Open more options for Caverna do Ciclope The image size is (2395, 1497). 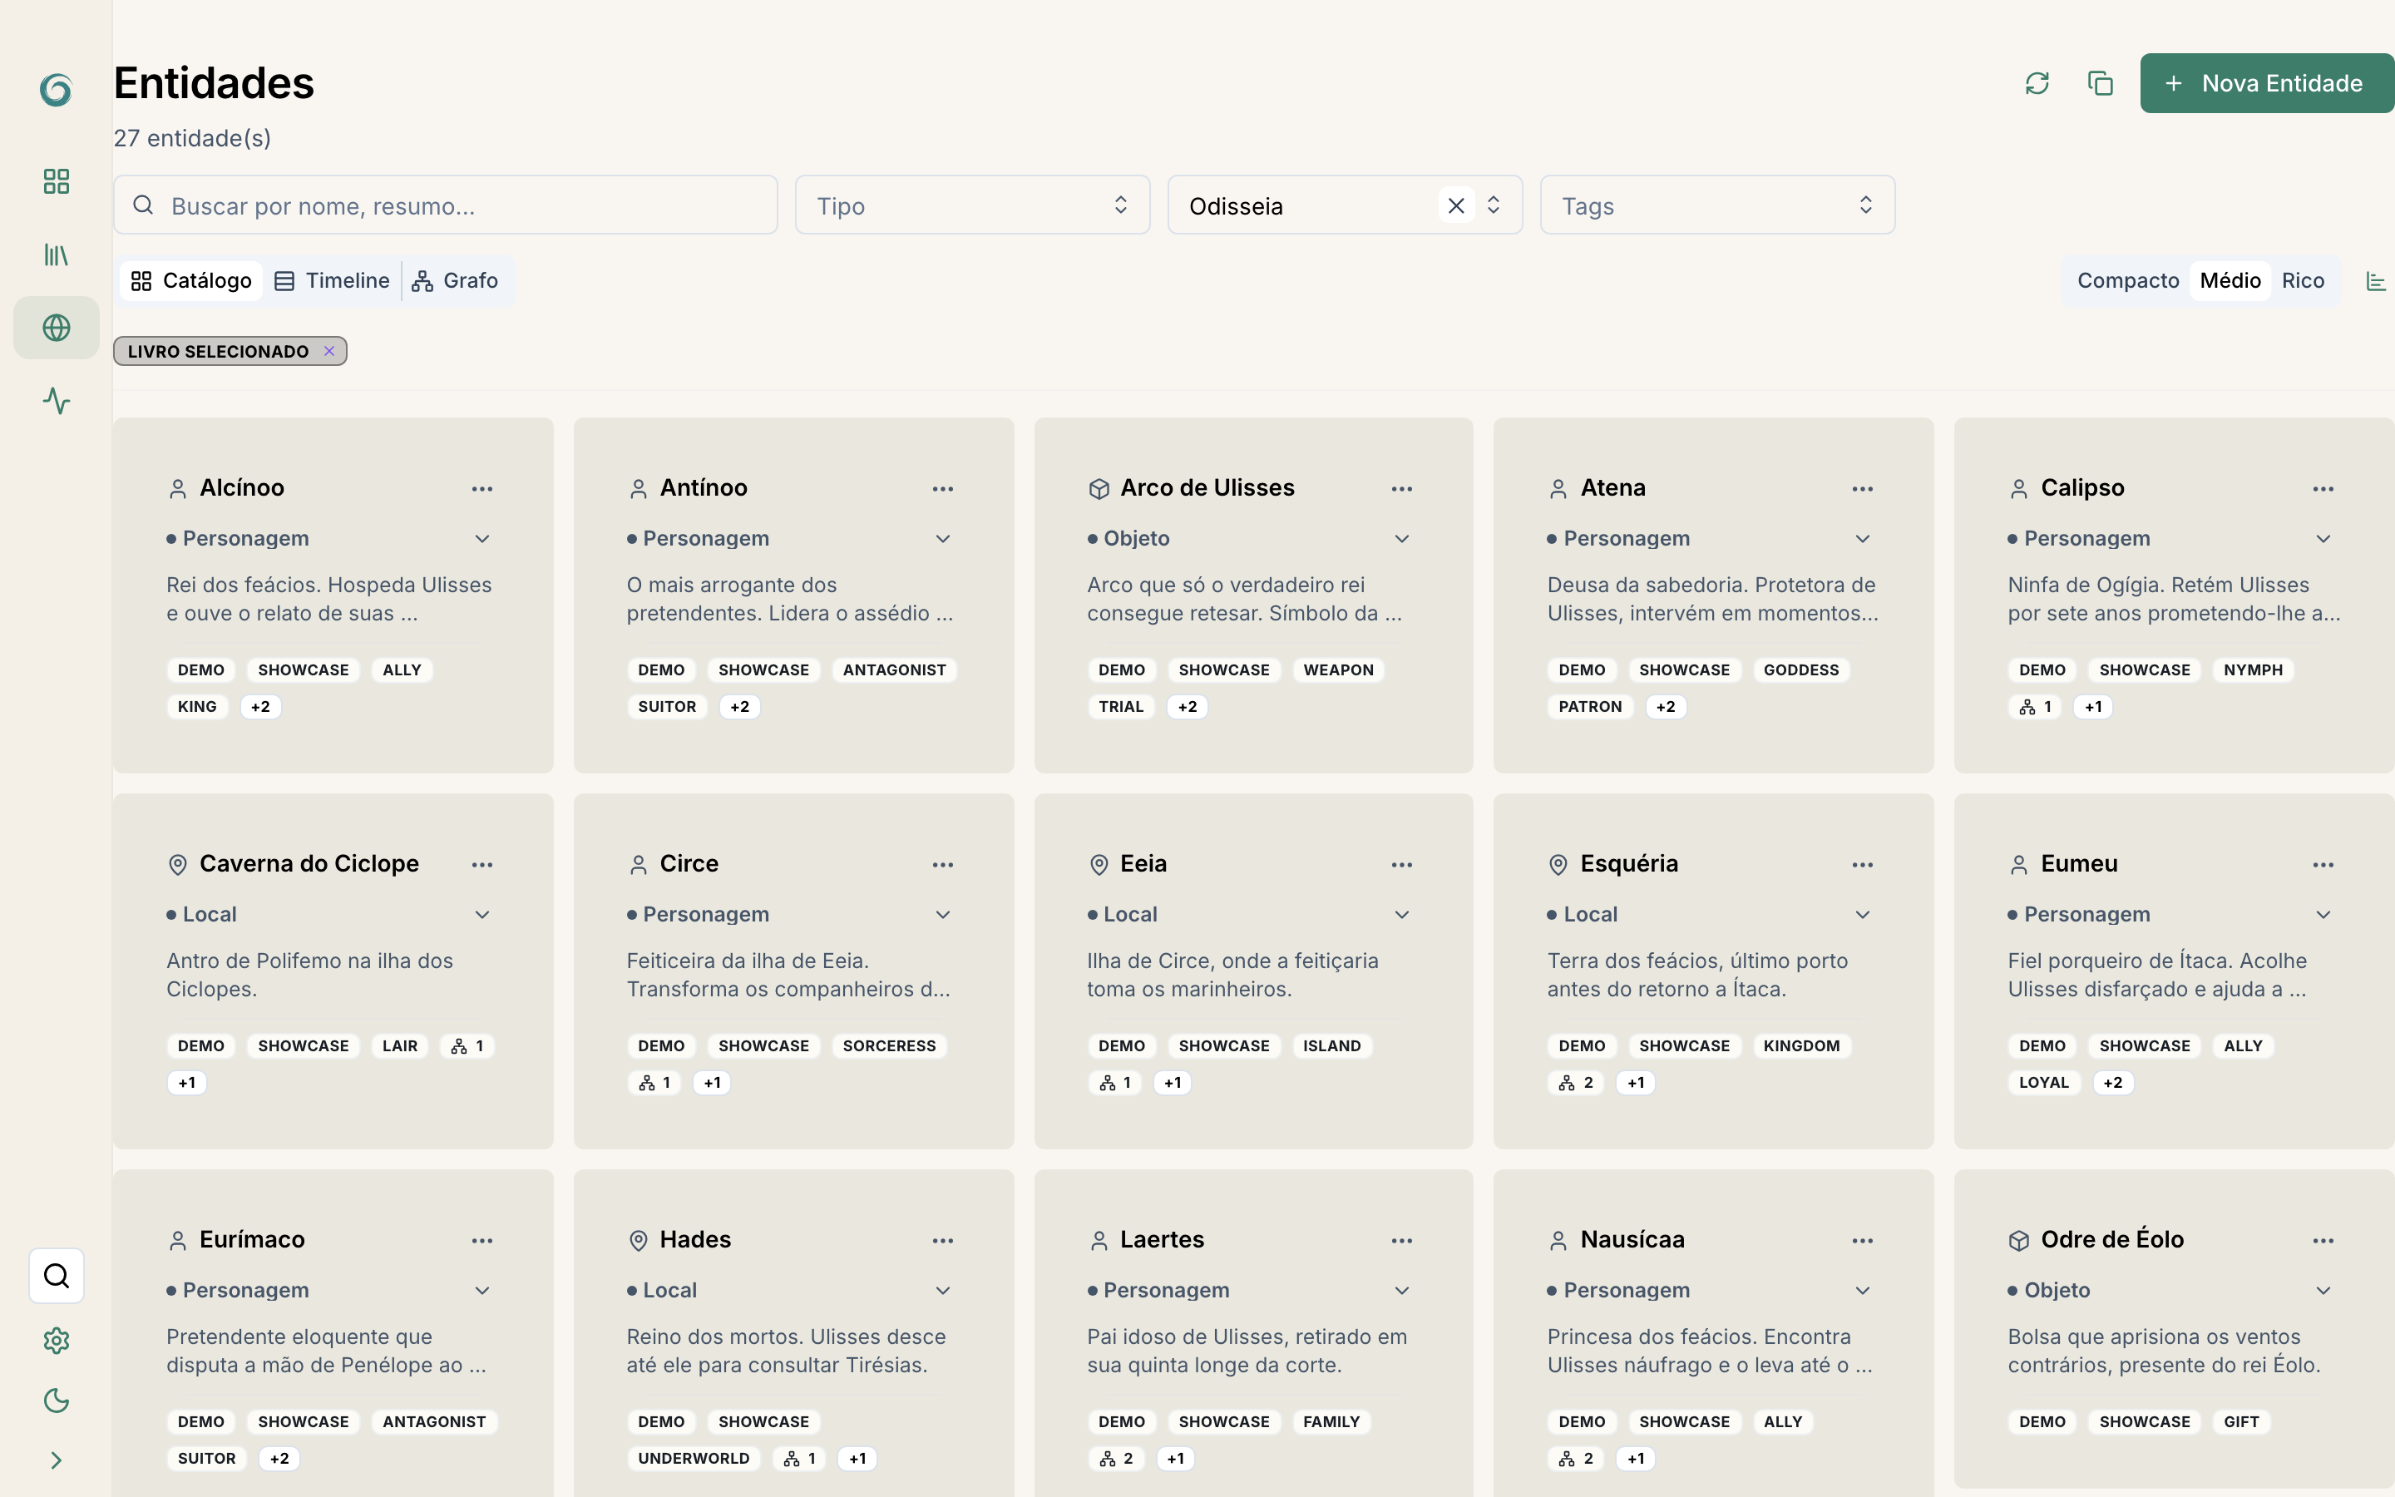tap(482, 864)
